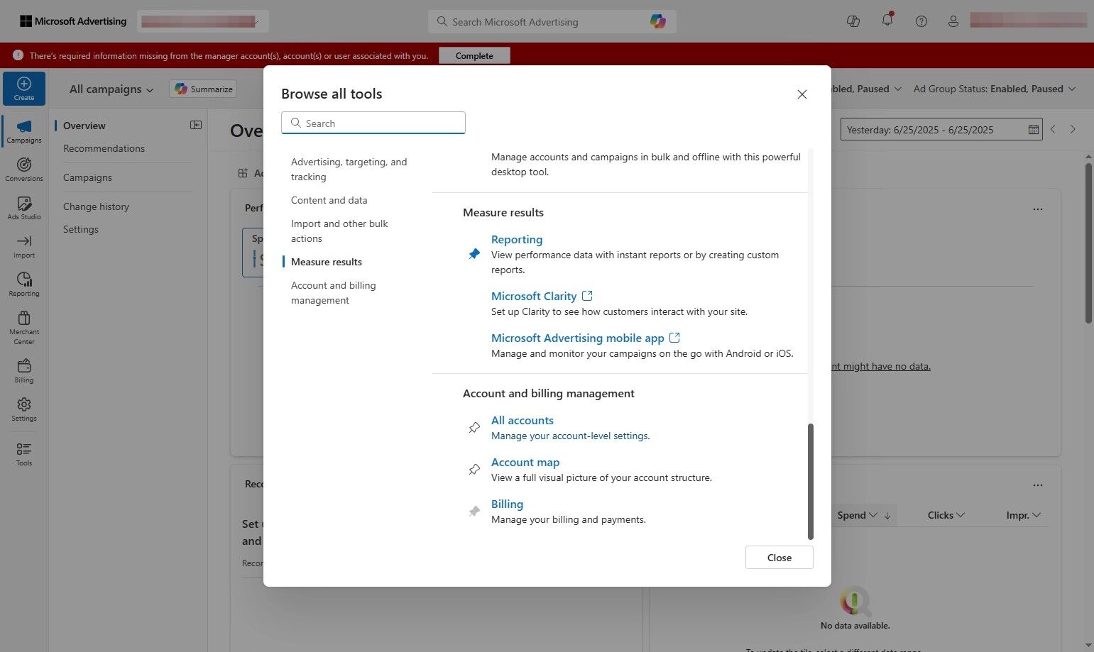Type in the Browse all tools search box

click(373, 123)
